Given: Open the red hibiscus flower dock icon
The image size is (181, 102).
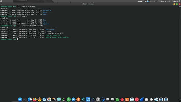Looking at the screenshot, I should tap(122, 99).
